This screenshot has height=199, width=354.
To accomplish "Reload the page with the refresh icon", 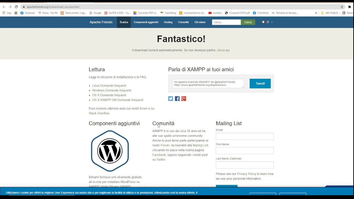I will pyautogui.click(x=16, y=7).
